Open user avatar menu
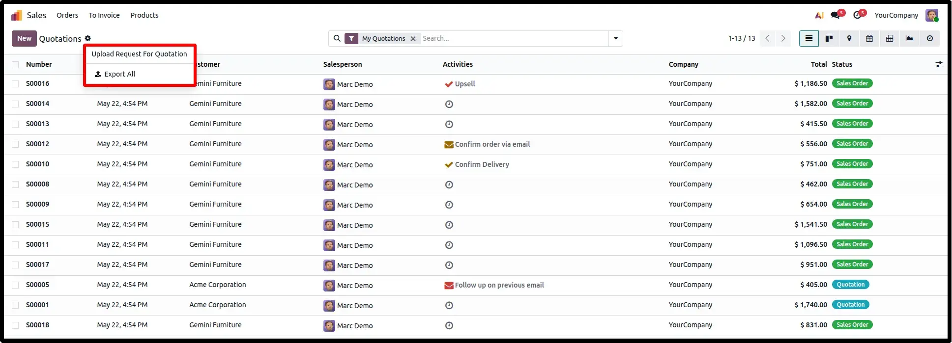 coord(932,15)
